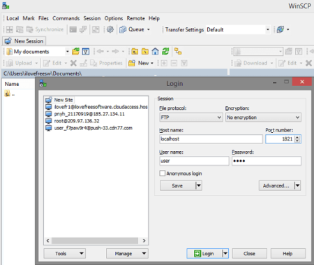Expand the Login button dropdown arrow
This screenshot has height=265, width=314.
click(225, 253)
